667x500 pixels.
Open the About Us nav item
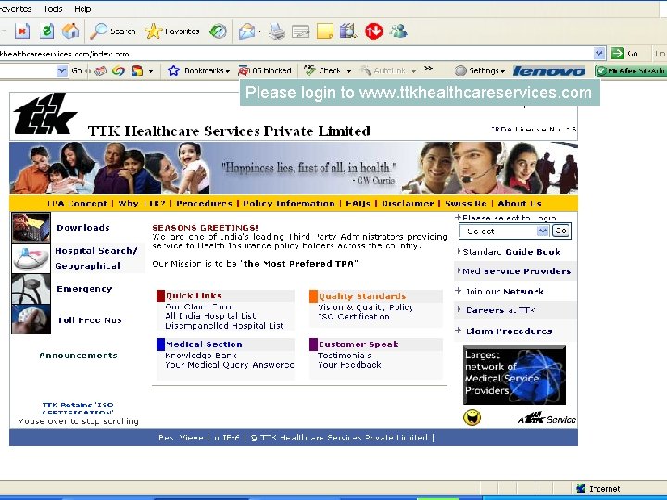520,203
